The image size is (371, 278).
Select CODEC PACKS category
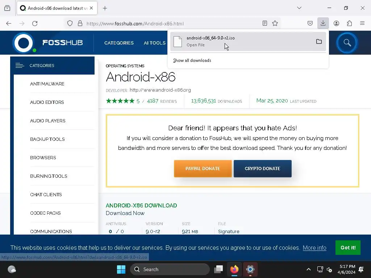pos(45,213)
